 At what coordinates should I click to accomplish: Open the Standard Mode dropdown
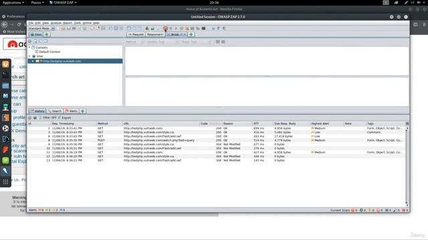41,28
